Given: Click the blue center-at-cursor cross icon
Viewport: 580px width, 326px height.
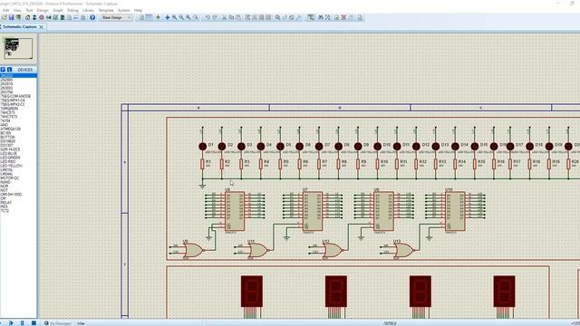Looking at the screenshot, I should point(167,17).
